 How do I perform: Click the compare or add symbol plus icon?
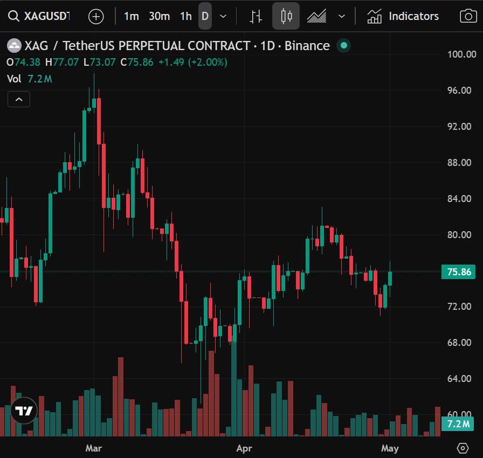pos(96,16)
